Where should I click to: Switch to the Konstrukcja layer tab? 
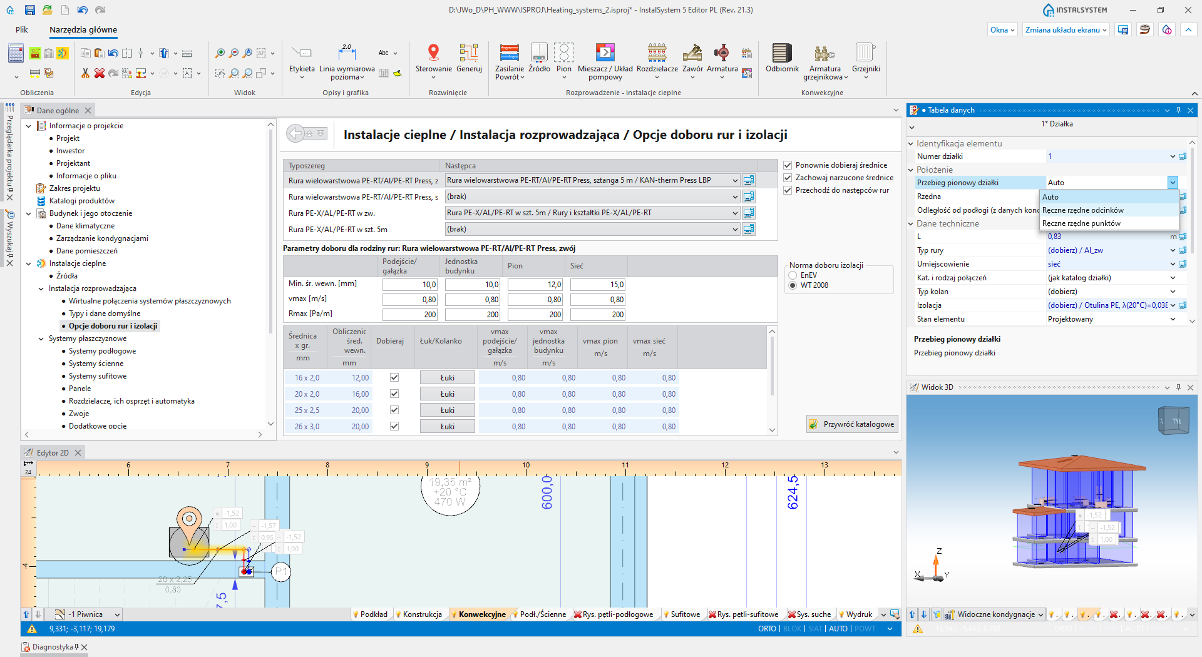[x=418, y=614]
